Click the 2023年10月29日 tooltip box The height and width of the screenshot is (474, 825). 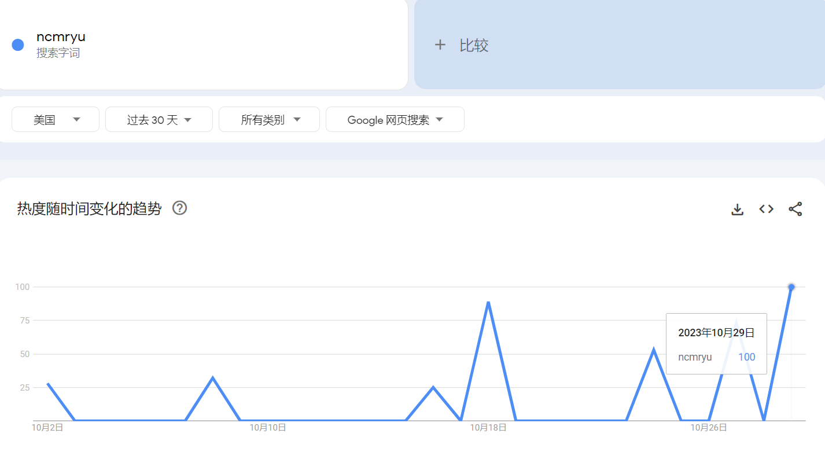point(716,344)
